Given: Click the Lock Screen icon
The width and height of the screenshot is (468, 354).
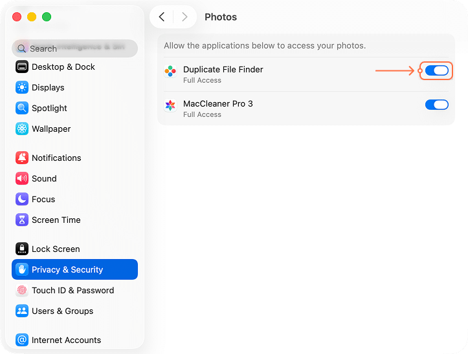Looking at the screenshot, I should tap(22, 249).
